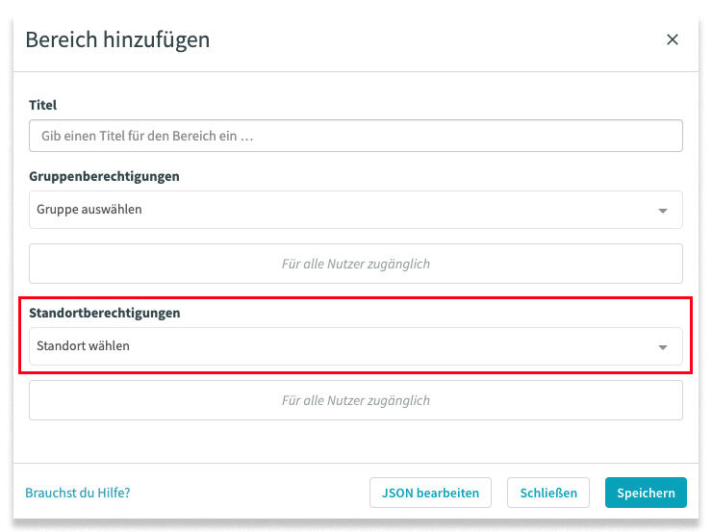Click the Standortberechtigungen label
Screen dimensions: 712x532
(x=105, y=313)
